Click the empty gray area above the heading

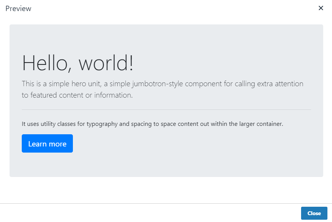tap(166, 38)
